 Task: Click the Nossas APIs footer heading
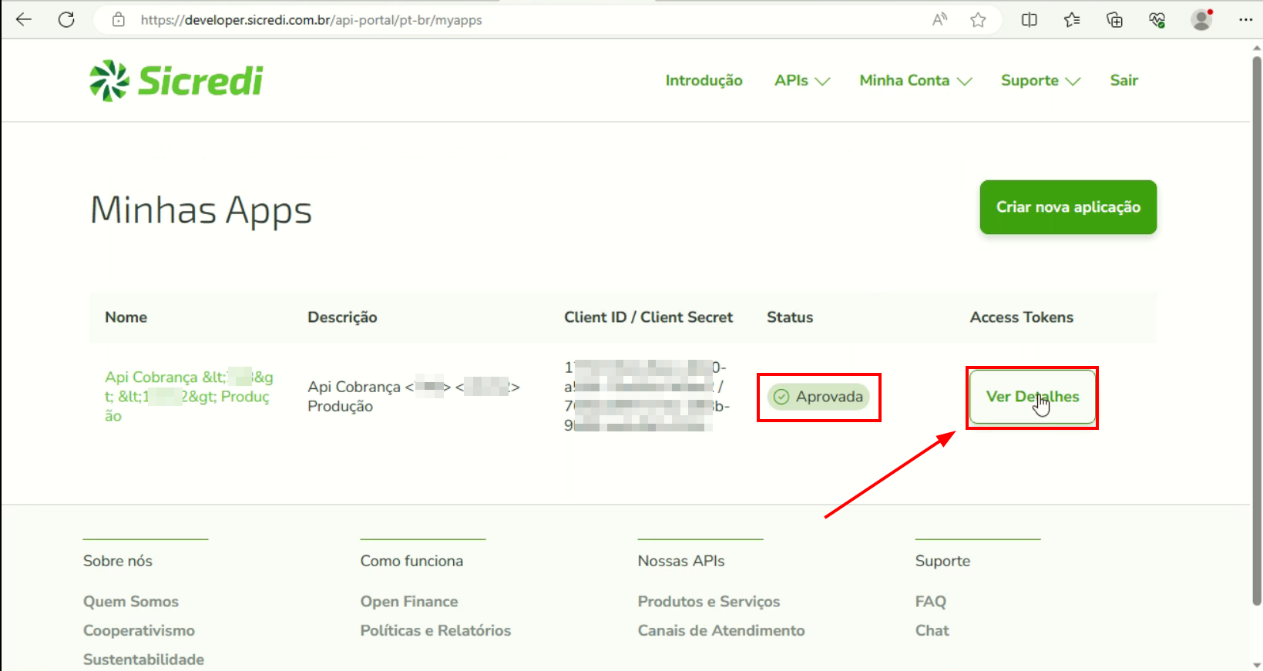[681, 561]
